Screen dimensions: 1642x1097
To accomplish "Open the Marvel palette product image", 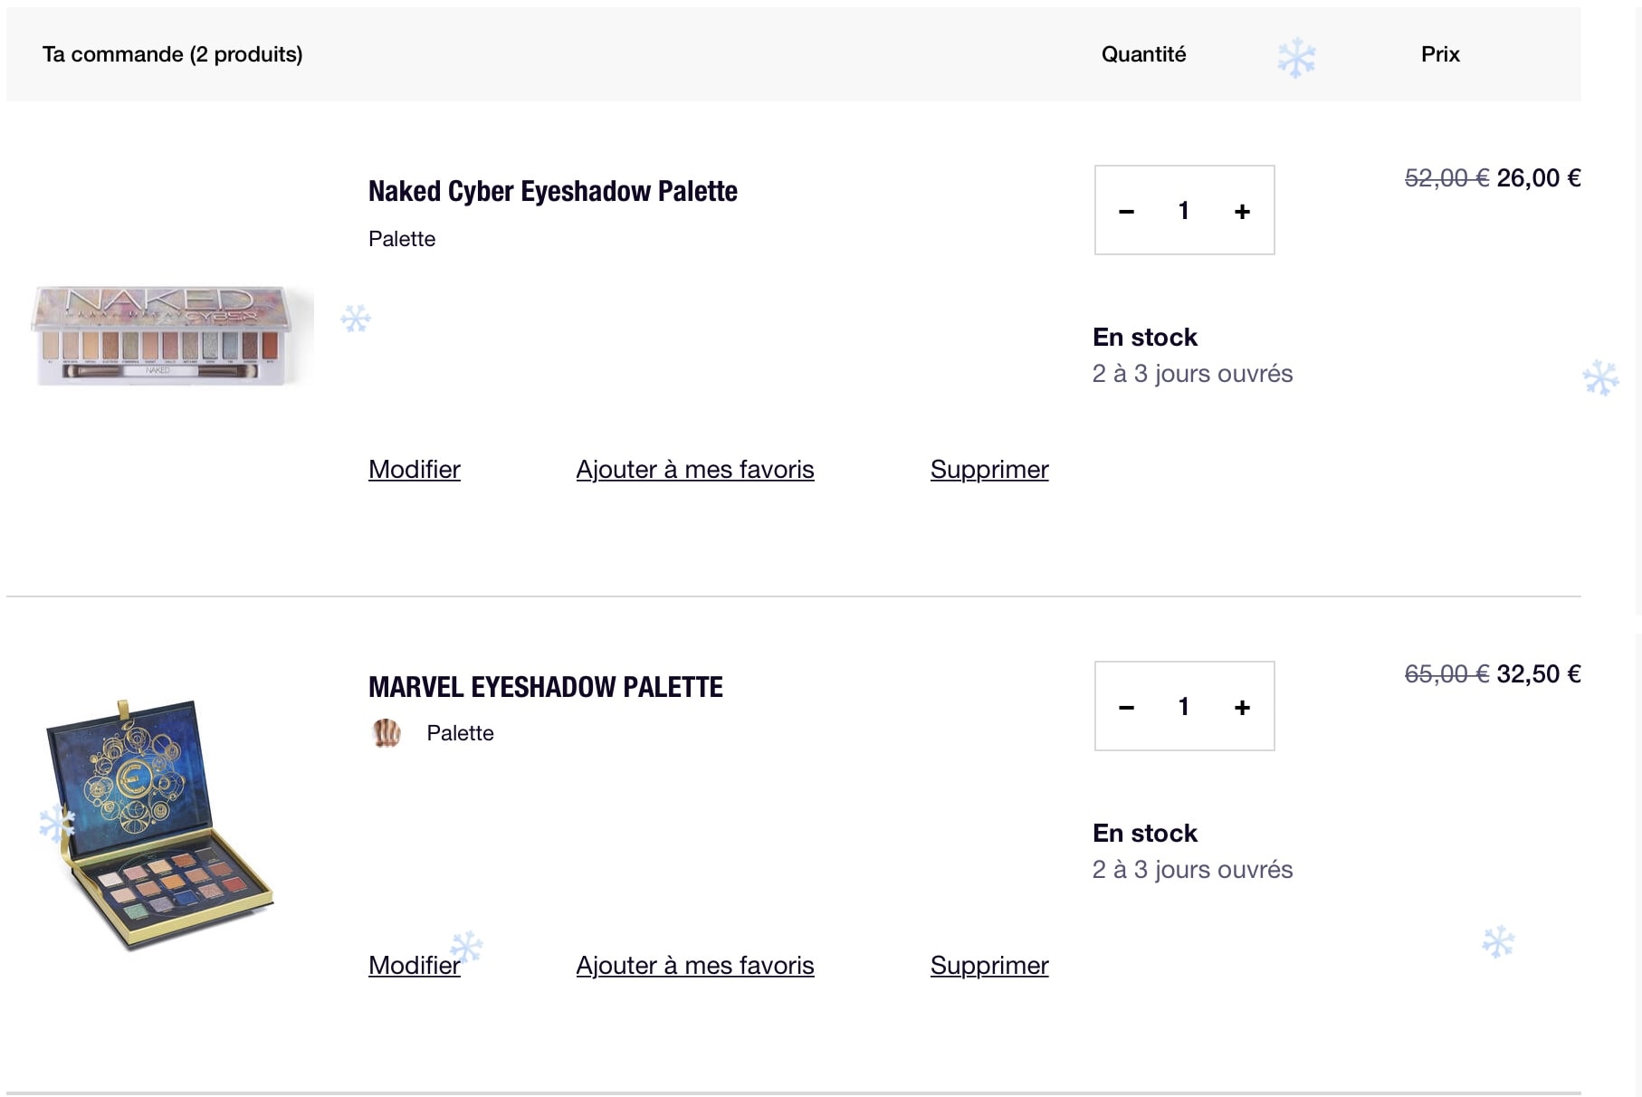I will (158, 824).
